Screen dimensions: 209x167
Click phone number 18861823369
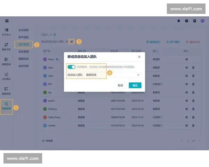coord(118,101)
